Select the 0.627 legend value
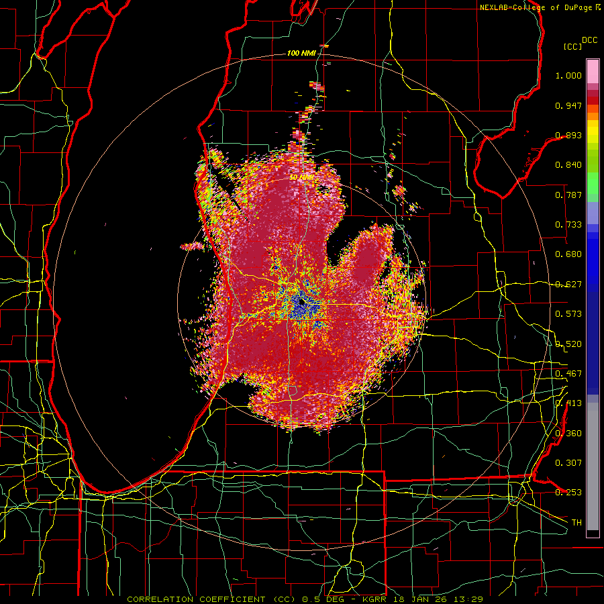Image resolution: width=604 pixels, height=604 pixels. click(568, 285)
